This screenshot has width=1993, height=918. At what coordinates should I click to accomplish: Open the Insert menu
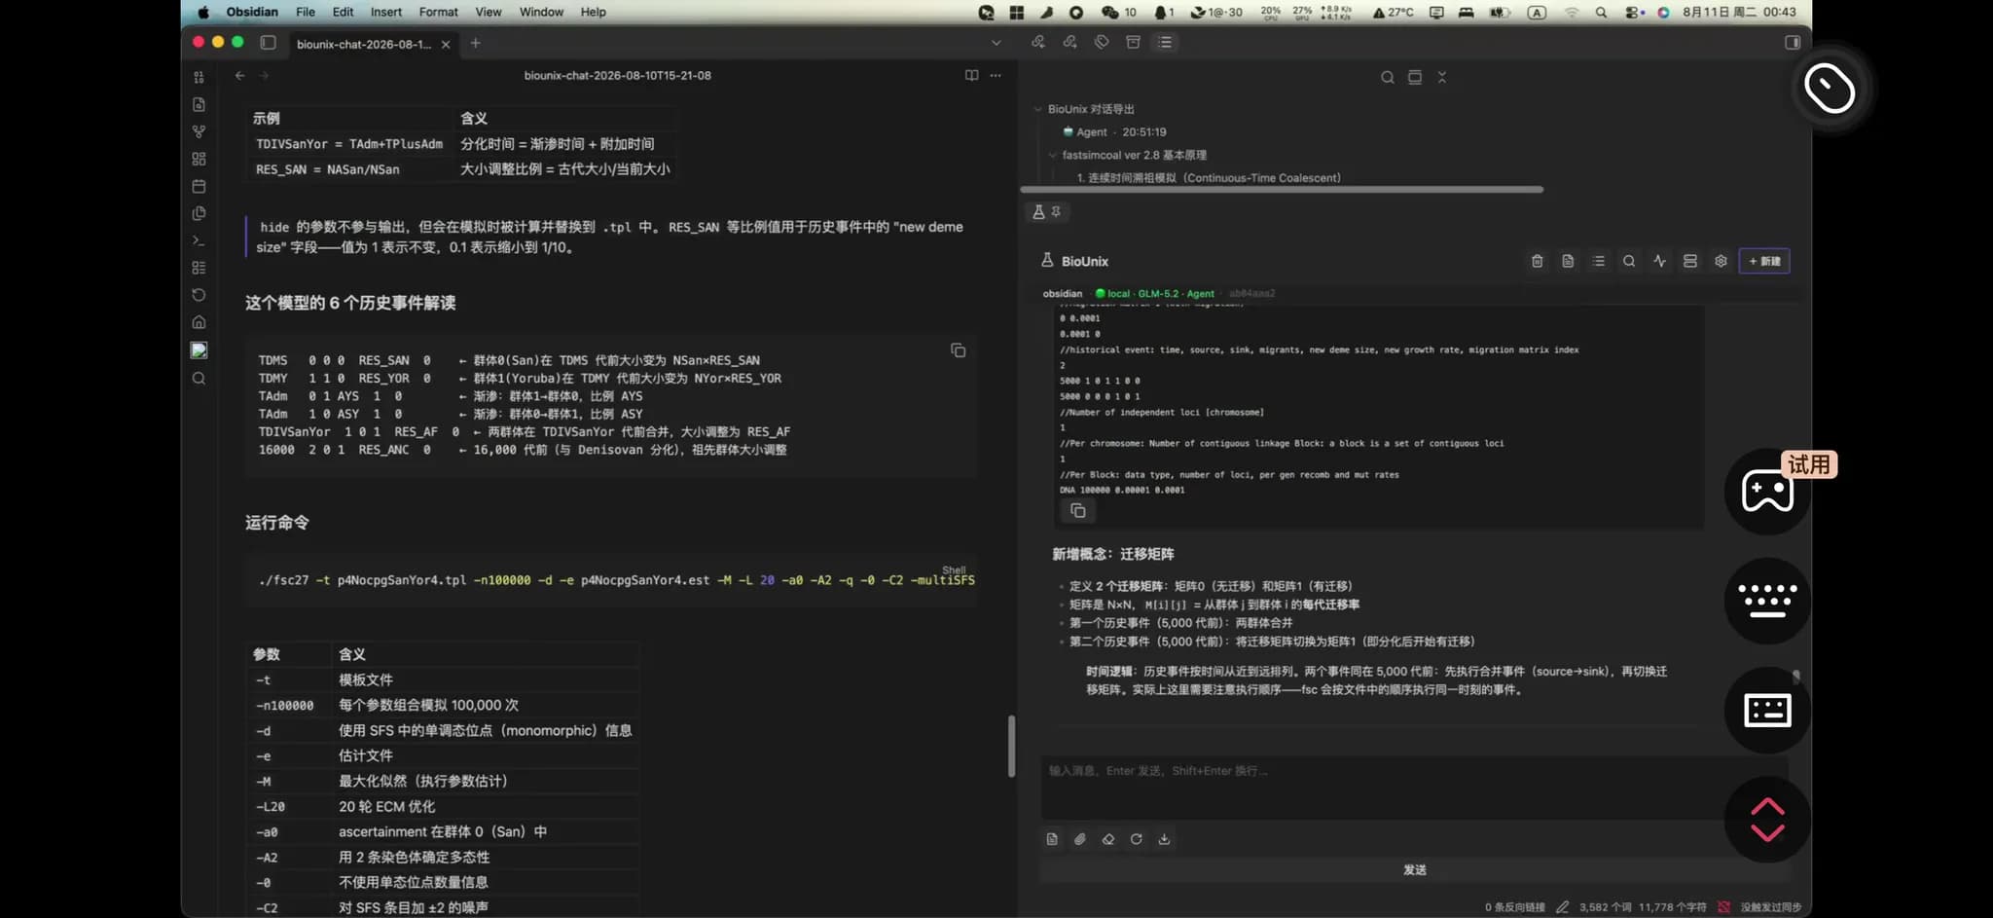click(x=385, y=12)
